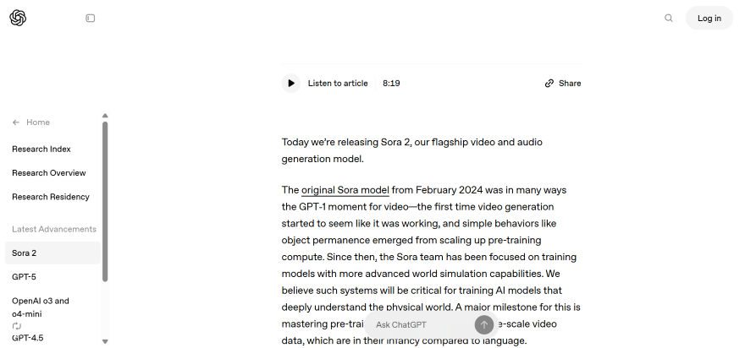The width and height of the screenshot is (745, 348).
Task: Click the OpenAI logo icon
Action: point(18,18)
